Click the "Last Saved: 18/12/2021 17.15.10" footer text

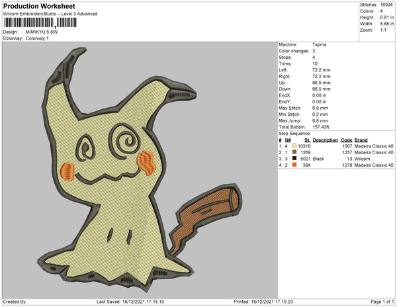point(130,302)
